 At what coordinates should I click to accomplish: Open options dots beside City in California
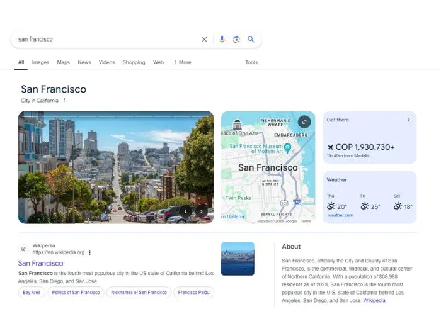pyautogui.click(x=64, y=100)
